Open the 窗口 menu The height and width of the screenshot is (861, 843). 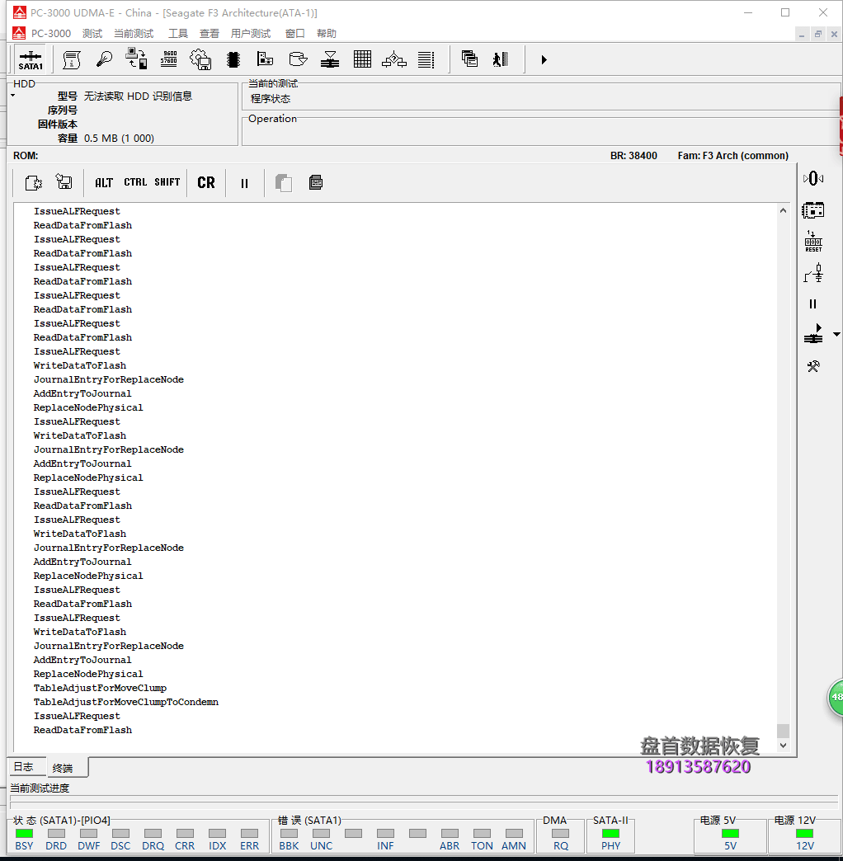pos(295,34)
